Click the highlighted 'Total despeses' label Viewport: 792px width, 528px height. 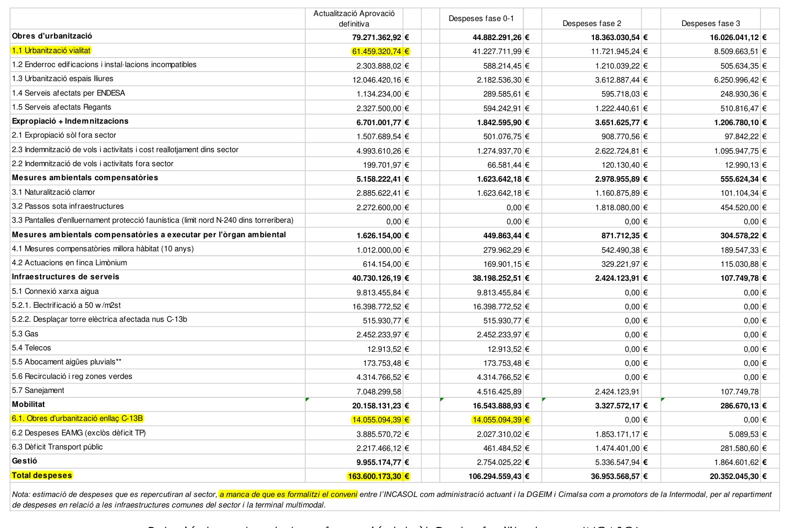point(42,475)
